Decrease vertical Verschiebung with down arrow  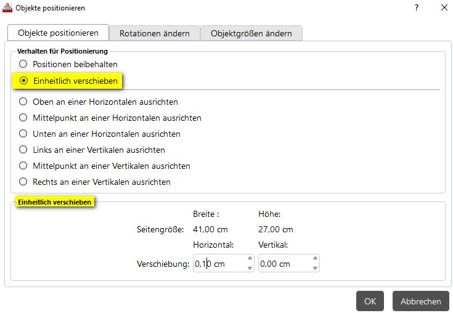315,268
